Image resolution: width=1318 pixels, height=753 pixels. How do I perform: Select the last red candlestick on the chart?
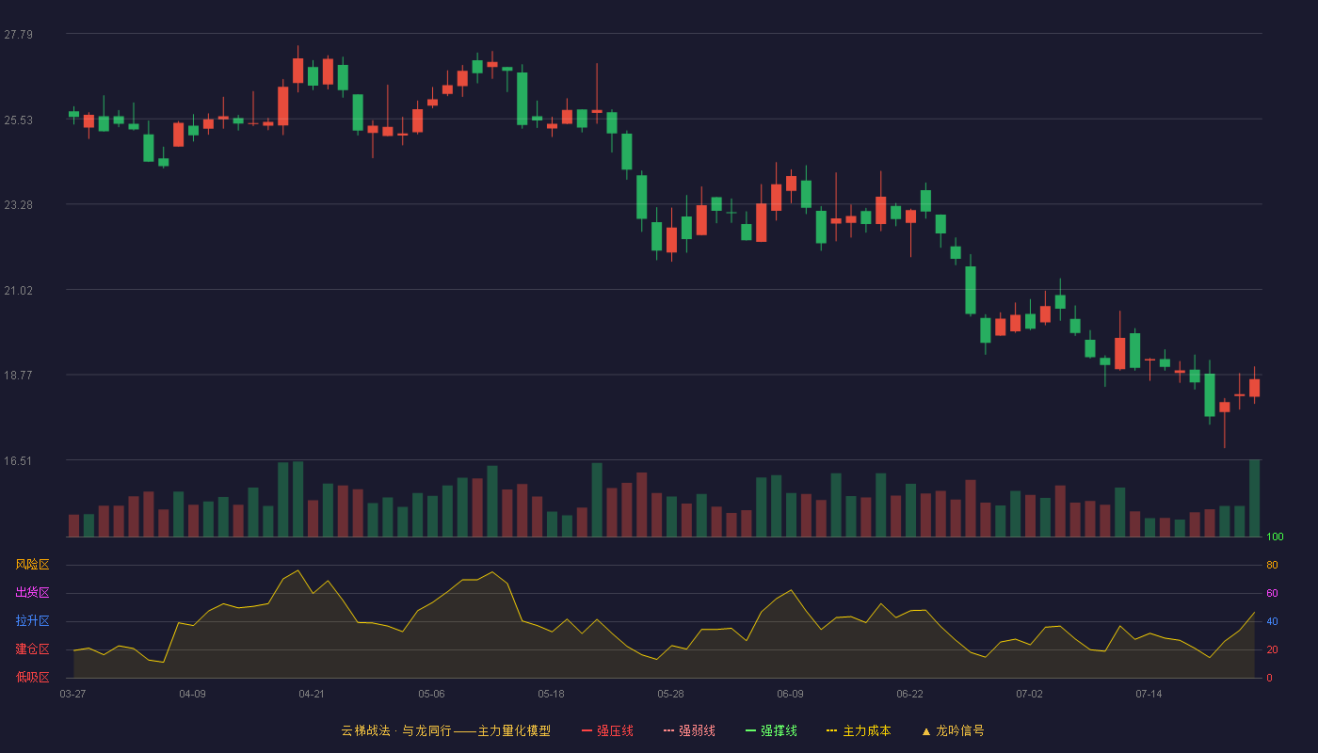[1254, 387]
